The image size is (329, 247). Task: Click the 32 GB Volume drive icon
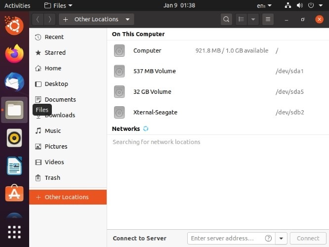[x=119, y=92]
